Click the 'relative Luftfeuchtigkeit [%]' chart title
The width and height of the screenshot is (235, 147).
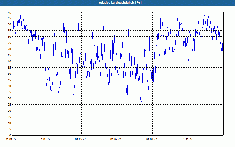(x=120, y=3)
